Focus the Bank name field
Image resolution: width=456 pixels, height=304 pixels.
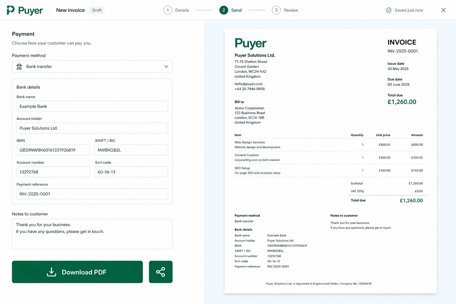coord(92,106)
